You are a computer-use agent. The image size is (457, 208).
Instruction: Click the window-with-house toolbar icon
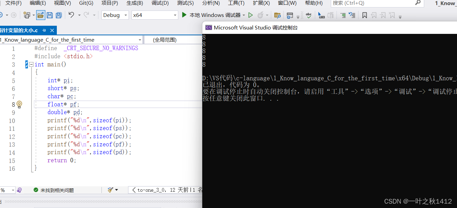[290, 15]
